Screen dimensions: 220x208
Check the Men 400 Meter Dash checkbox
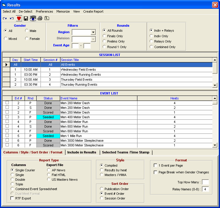coord(7,117)
